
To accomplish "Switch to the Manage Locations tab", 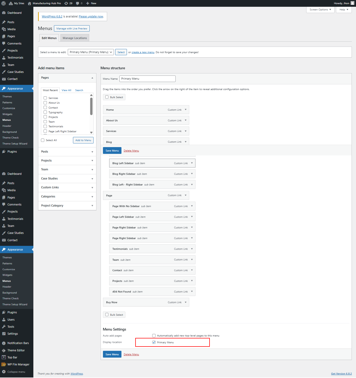I will click(75, 38).
